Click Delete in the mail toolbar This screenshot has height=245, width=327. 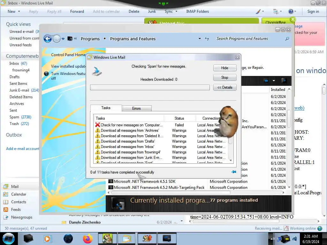coord(134,11)
